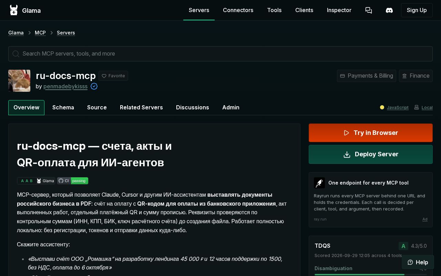Click the ru-docs-mcp server avatar image
Image resolution: width=441 pixels, height=276 pixels.
pyautogui.click(x=19, y=81)
